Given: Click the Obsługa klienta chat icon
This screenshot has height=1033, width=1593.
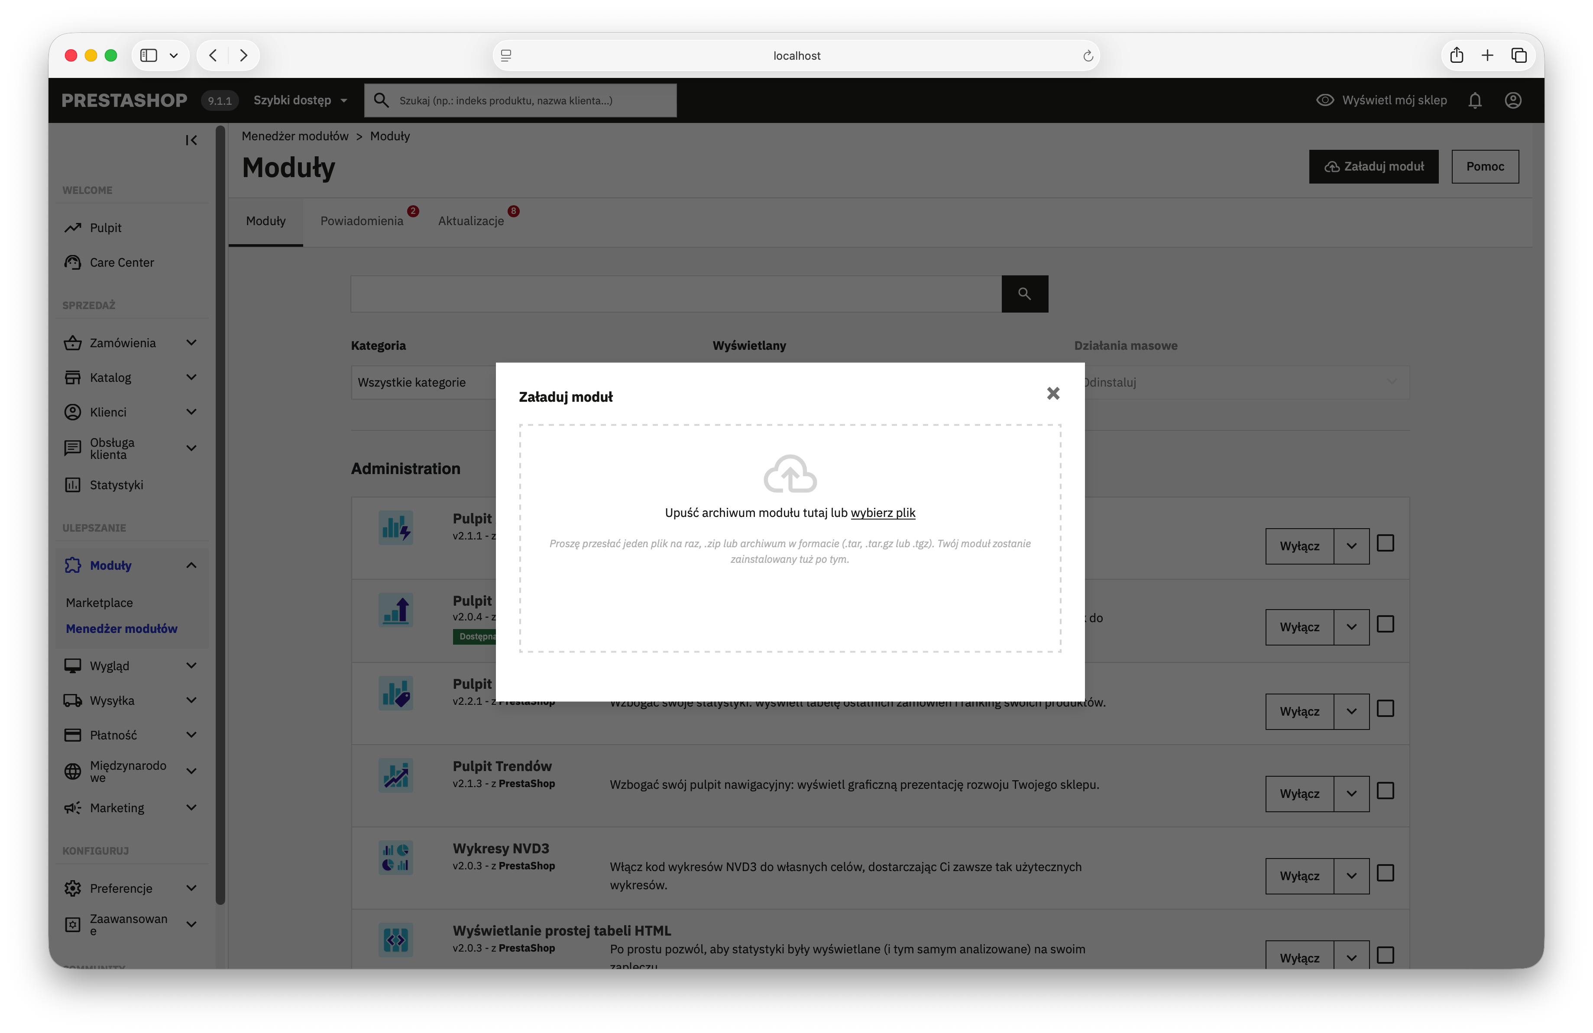Looking at the screenshot, I should click(x=73, y=448).
